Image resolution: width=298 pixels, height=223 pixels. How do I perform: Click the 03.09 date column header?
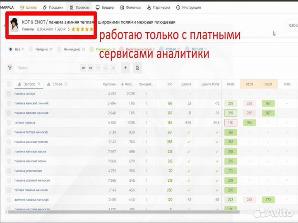pyautogui.click(x=249, y=84)
